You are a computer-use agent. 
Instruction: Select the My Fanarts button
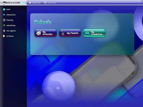coord(70,33)
